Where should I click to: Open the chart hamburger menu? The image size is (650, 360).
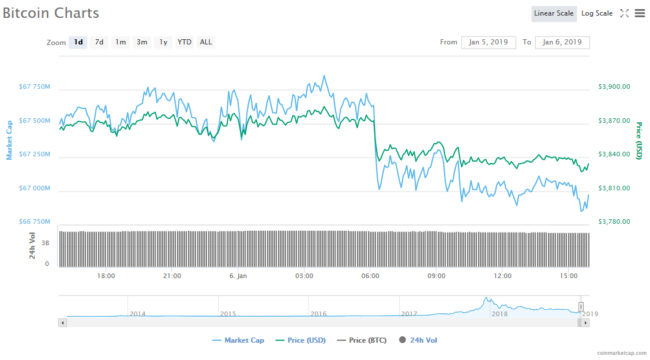click(640, 13)
